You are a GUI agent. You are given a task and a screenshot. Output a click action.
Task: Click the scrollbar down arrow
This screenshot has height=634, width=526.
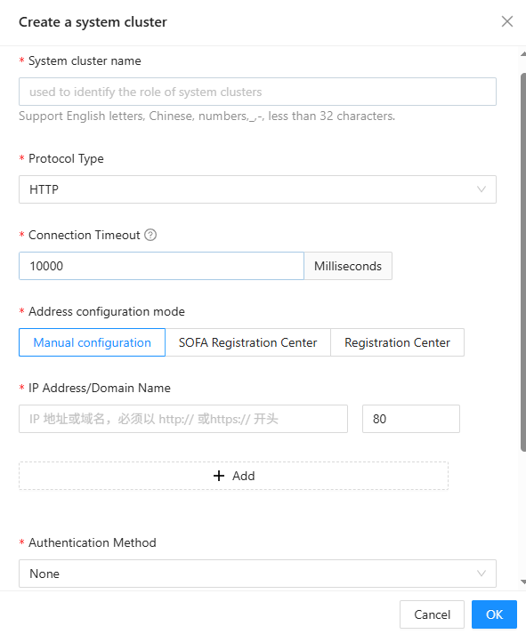[523, 582]
